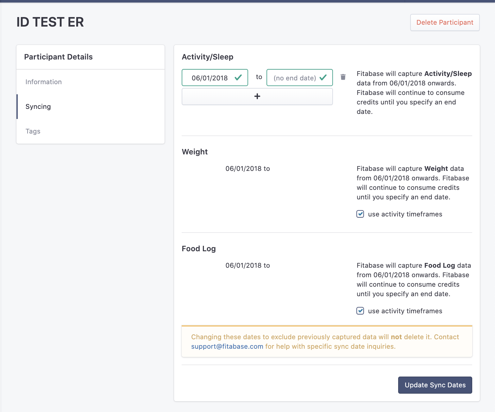Click Delete Participant button
This screenshot has height=412, width=495.
445,22
